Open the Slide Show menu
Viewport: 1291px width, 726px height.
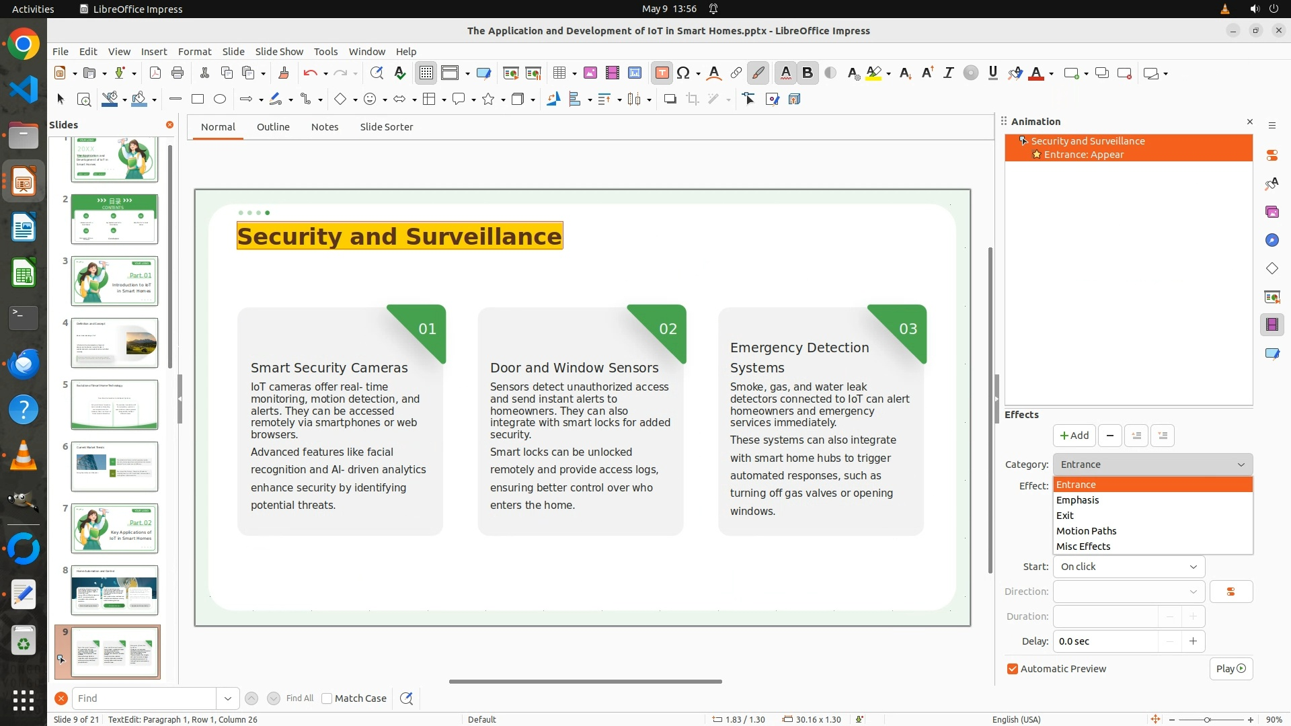pos(279,52)
